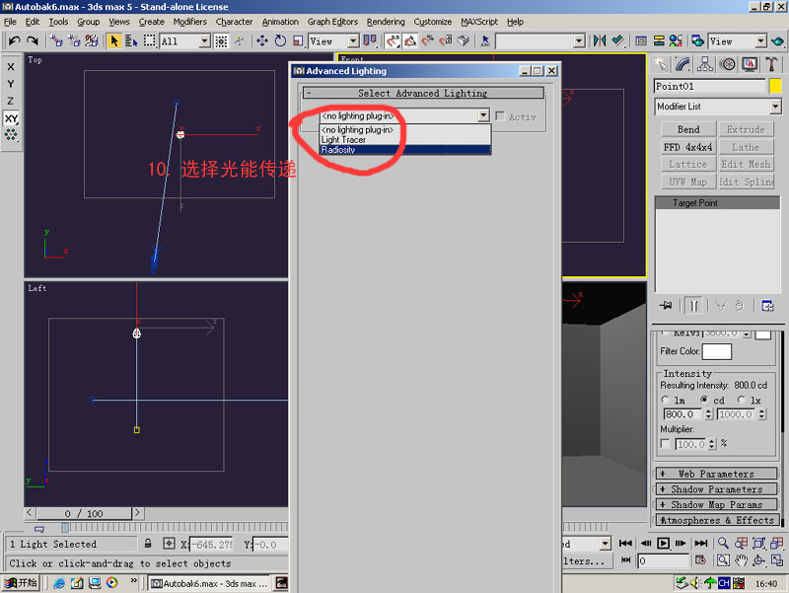789x593 pixels.
Task: Select the lm intensity radio button
Action: click(665, 400)
